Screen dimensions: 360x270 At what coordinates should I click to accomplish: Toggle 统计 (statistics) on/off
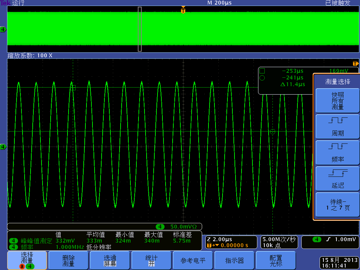pyautogui.click(x=151, y=261)
